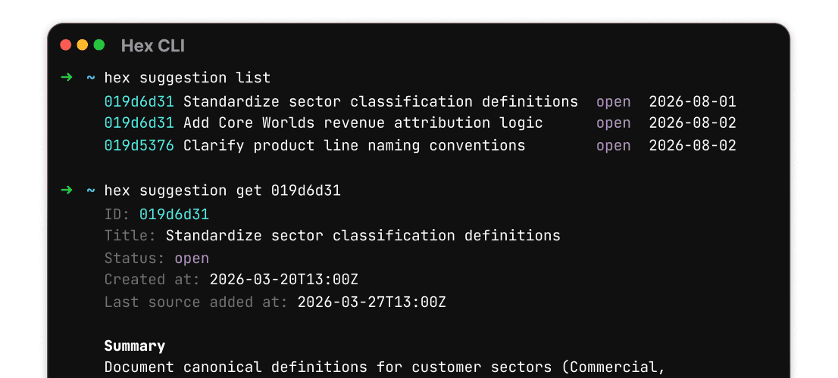The width and height of the screenshot is (838, 378).
Task: Click 'Add Core Worlds revenue attribution logic'
Action: [x=363, y=123]
